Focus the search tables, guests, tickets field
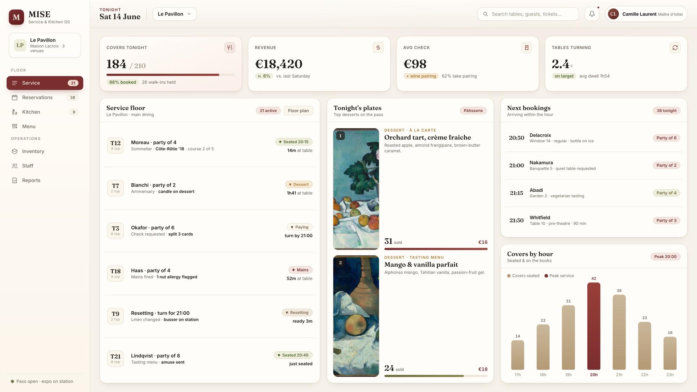Viewport: 697px width, 392px height. pyautogui.click(x=528, y=14)
